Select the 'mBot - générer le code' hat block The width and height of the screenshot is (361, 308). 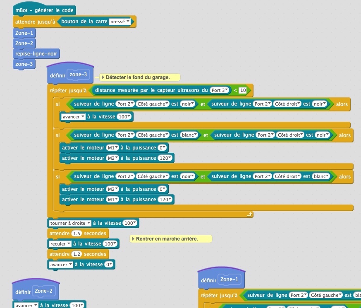click(44, 11)
